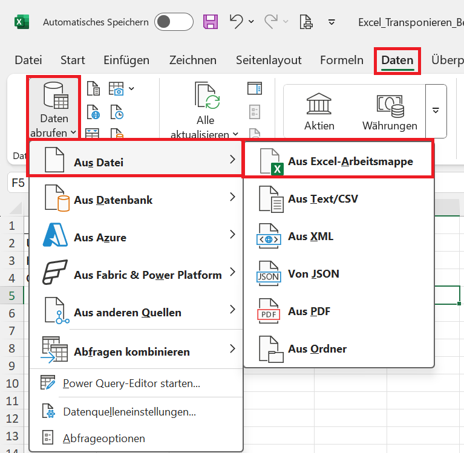
Task: Switch to the Einfügen tab
Action: pos(126,60)
